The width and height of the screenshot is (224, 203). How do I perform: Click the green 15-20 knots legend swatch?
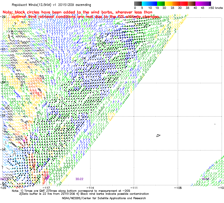click(x=161, y=4)
